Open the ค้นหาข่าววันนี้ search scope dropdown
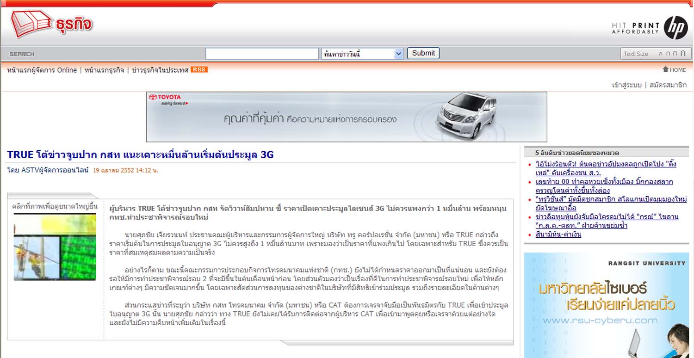The image size is (694, 358). (363, 54)
